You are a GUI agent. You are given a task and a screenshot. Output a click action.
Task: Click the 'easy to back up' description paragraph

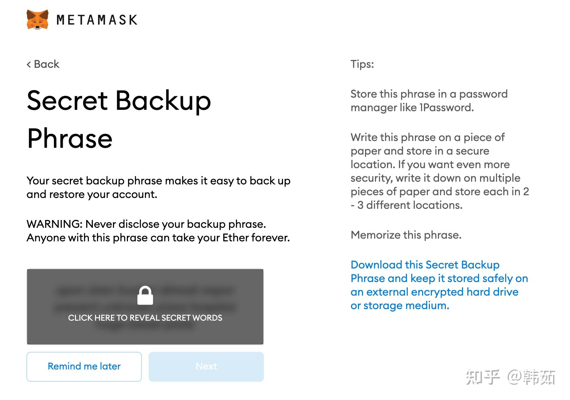[158, 187]
